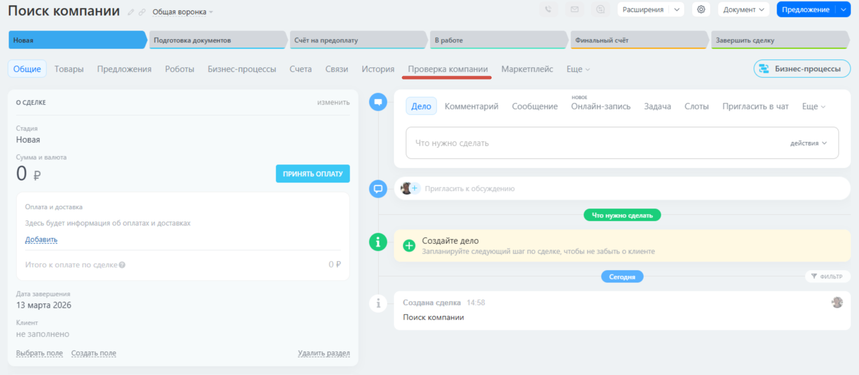Viewport: 859px width, 375px height.
Task: Click the Клиент не заполнено value
Action: pos(43,334)
